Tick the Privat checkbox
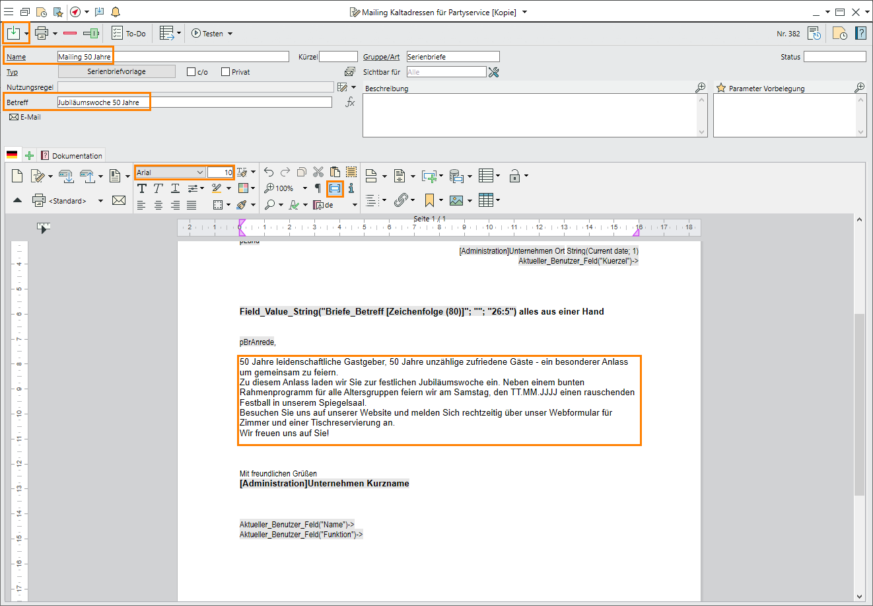Screen dimensions: 873x606 pyautogui.click(x=225, y=72)
